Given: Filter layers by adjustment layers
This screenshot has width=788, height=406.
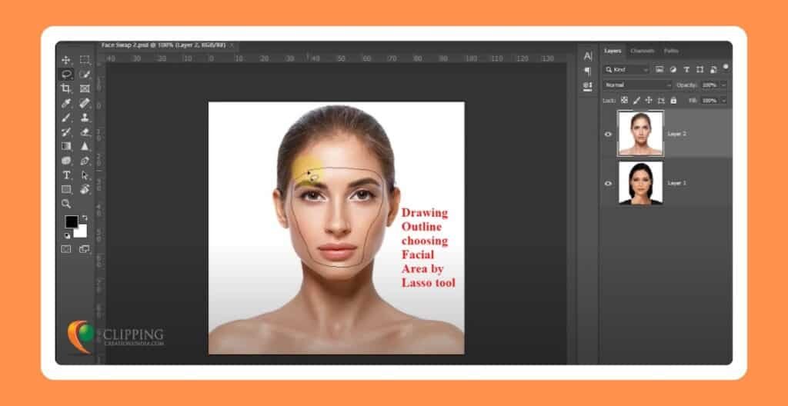Looking at the screenshot, I should [673, 69].
